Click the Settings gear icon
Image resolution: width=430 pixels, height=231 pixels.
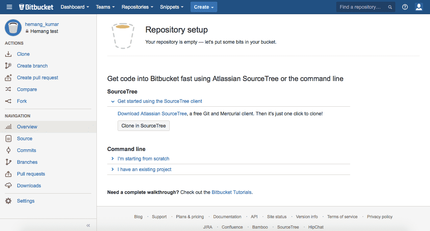click(x=9, y=201)
